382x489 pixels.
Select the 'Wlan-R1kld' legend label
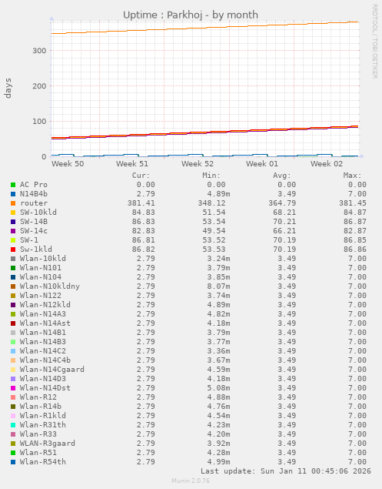coord(43,416)
